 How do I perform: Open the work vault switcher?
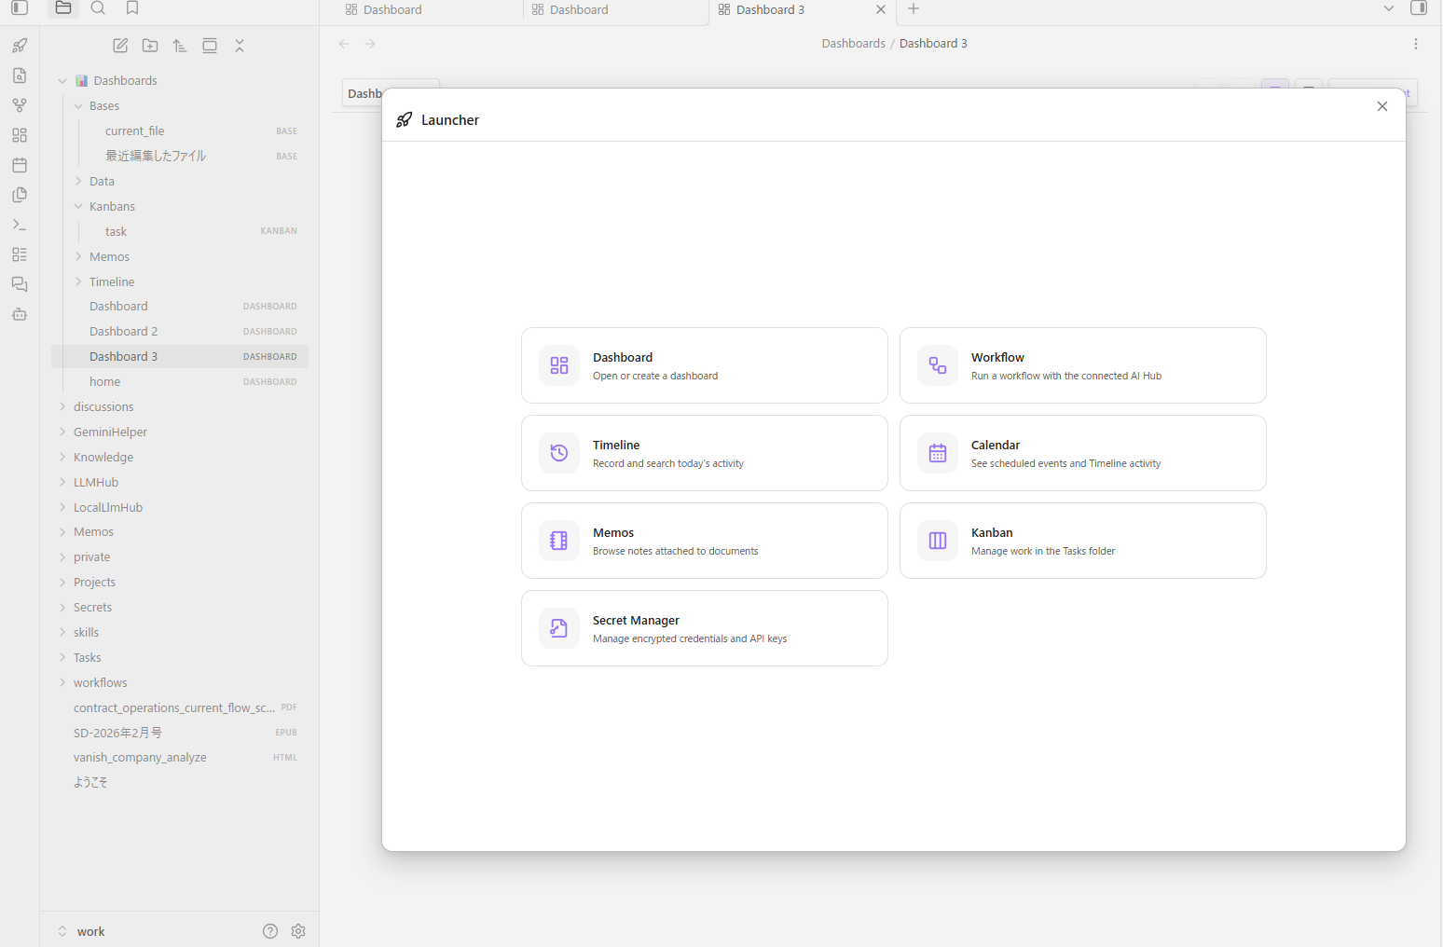82,931
